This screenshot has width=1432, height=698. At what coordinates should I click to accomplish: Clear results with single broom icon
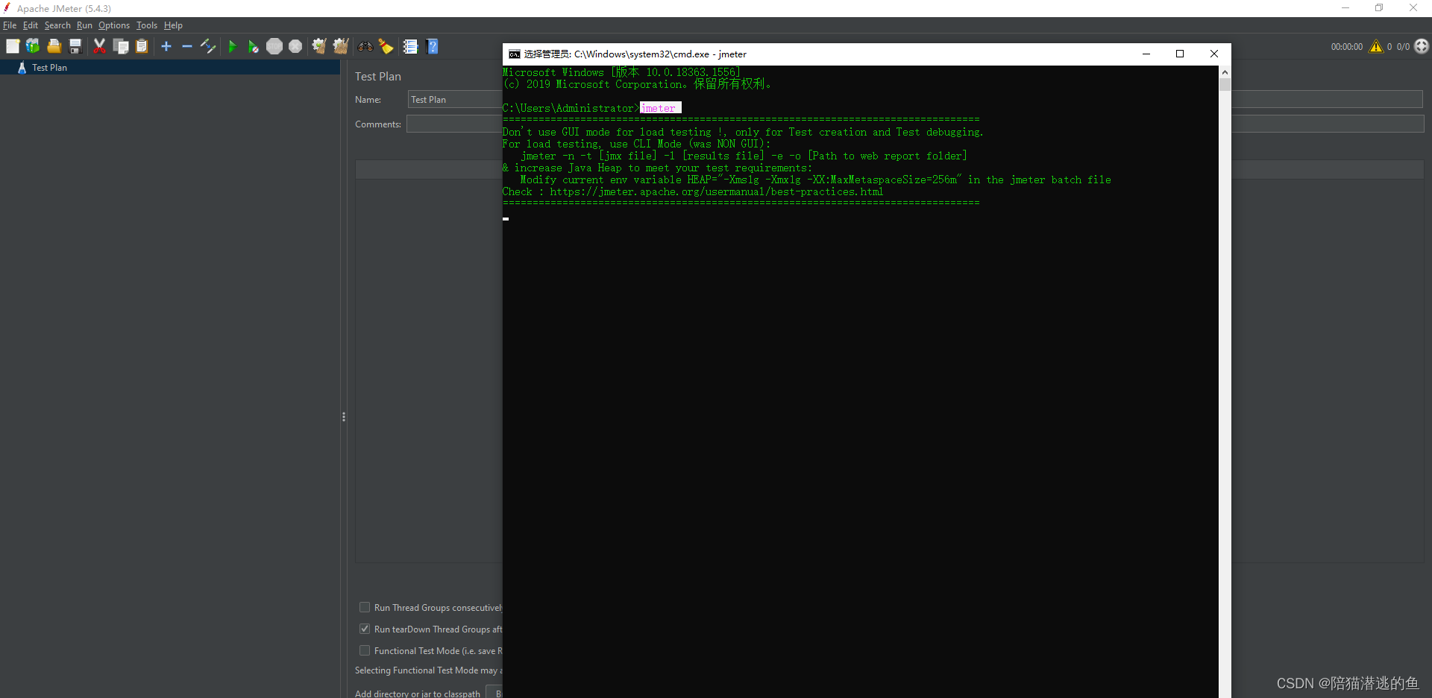tap(319, 46)
